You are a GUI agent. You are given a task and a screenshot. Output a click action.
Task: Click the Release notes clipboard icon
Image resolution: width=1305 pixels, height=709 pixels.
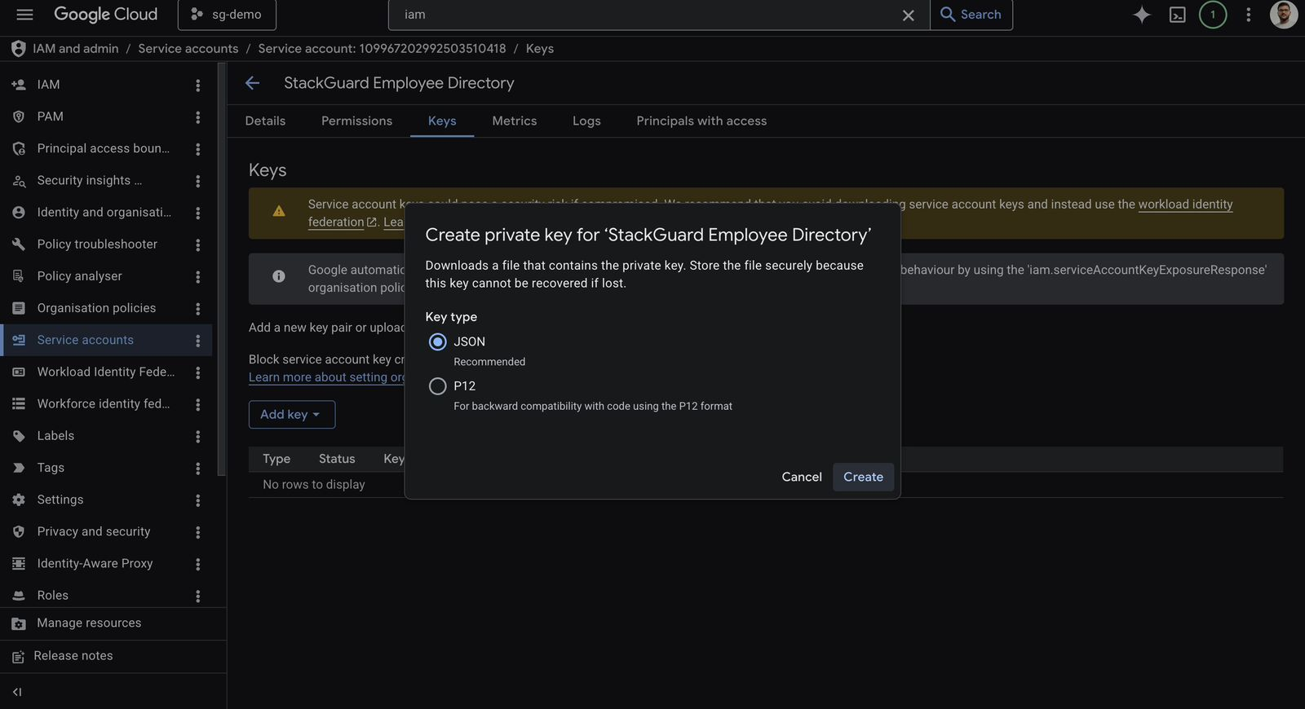pos(19,656)
